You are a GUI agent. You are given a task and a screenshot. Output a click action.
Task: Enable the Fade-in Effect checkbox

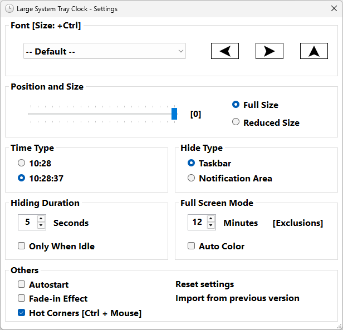(x=22, y=298)
